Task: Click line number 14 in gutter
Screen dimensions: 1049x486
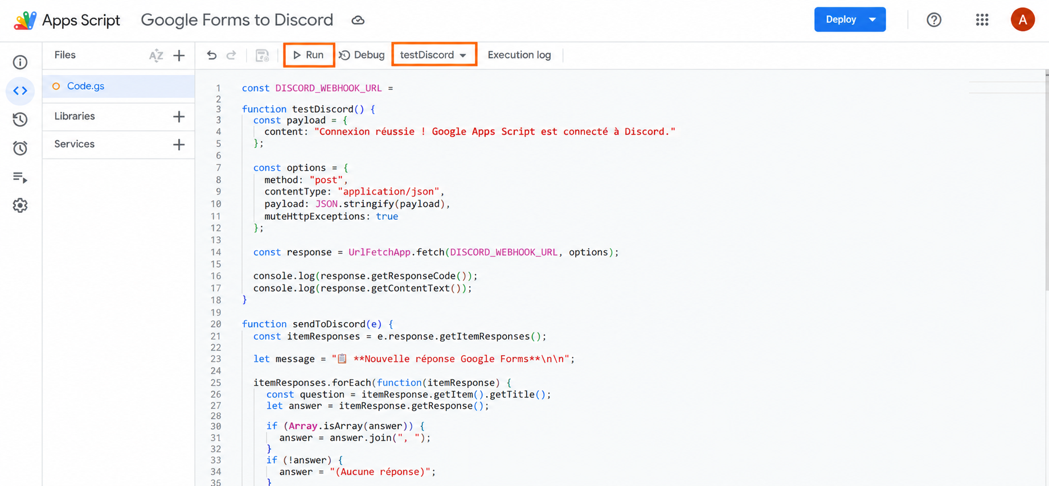Action: [x=216, y=252]
